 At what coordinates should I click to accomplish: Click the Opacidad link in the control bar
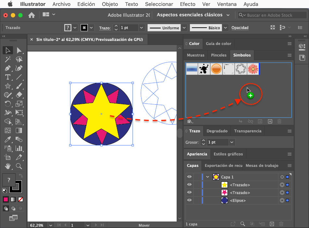coord(240,28)
